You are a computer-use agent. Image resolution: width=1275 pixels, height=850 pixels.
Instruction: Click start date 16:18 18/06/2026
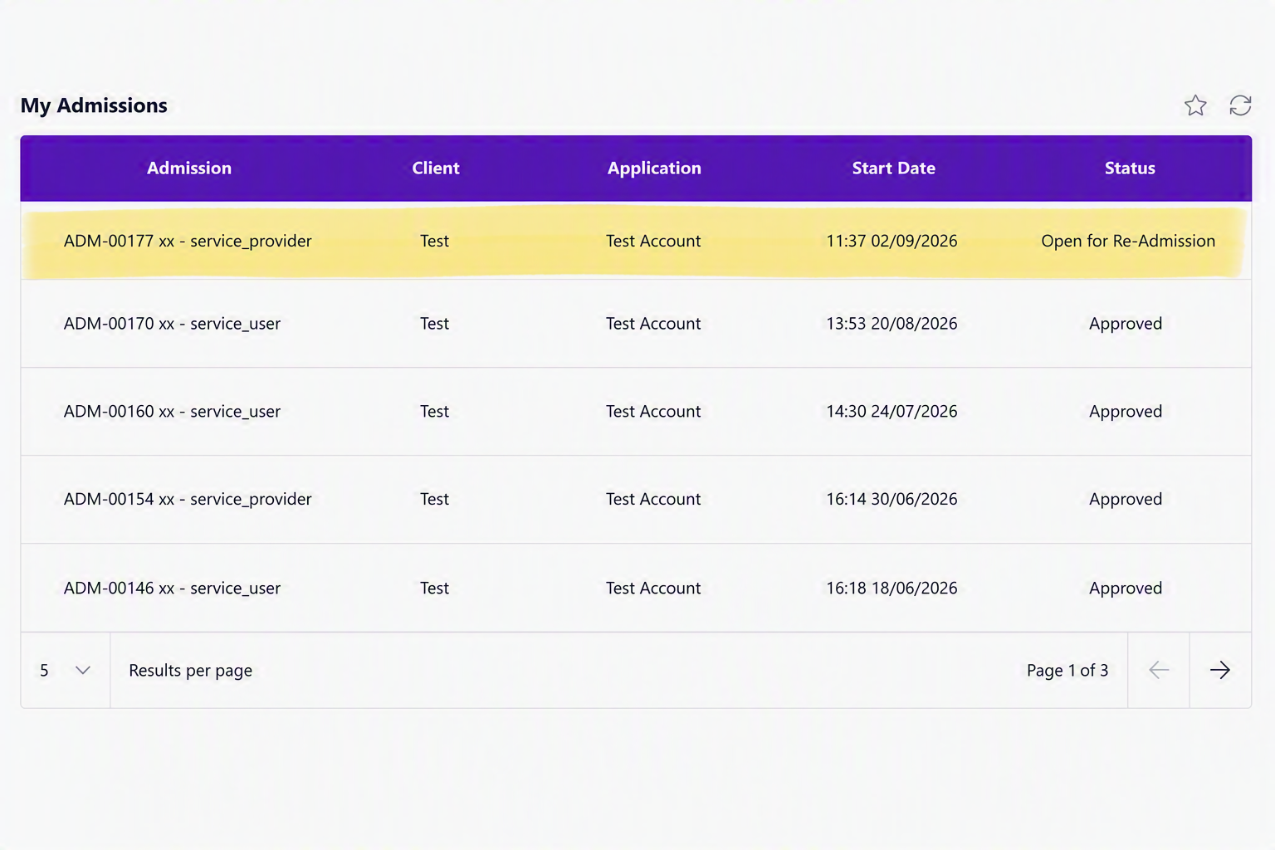[x=892, y=588]
